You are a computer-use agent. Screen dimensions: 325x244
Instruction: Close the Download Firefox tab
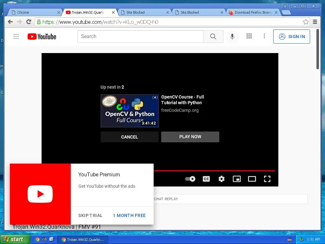[276, 12]
